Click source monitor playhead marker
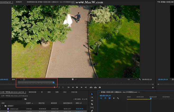 pos(54,82)
